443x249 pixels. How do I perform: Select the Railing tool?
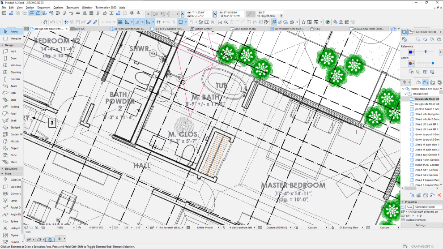tap(11, 107)
